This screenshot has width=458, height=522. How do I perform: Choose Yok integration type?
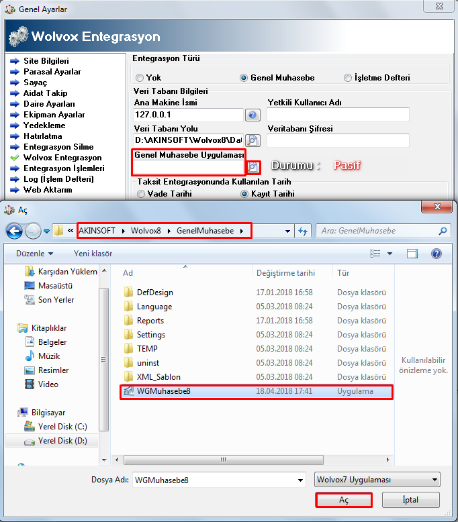pos(140,78)
